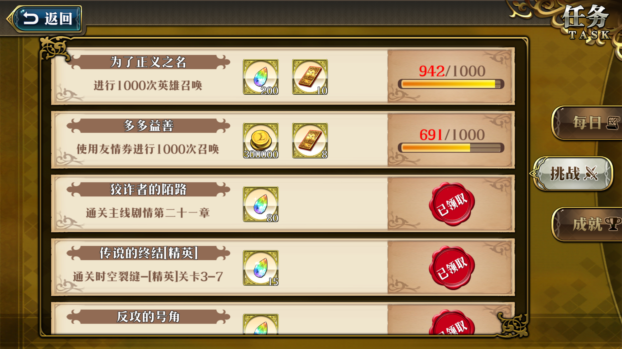The image size is (622, 349).
Task: Tap the 已领取 stamp for 反攻的号角
Action: click(x=452, y=322)
